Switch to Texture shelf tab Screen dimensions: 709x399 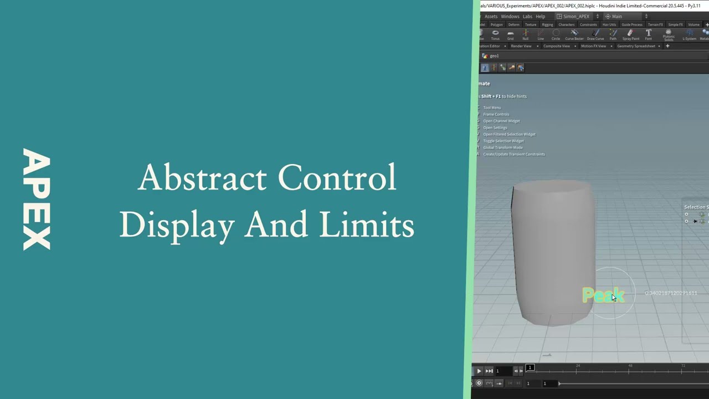pyautogui.click(x=531, y=25)
